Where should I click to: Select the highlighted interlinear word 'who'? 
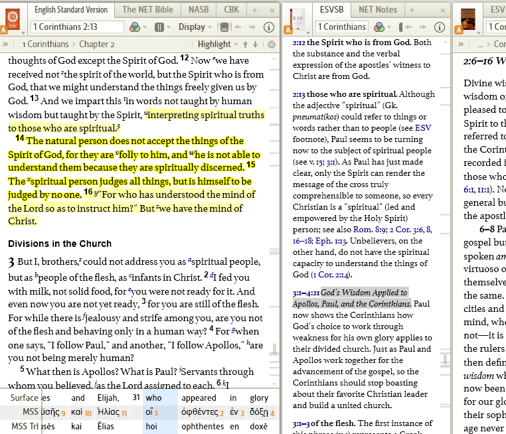153,398
